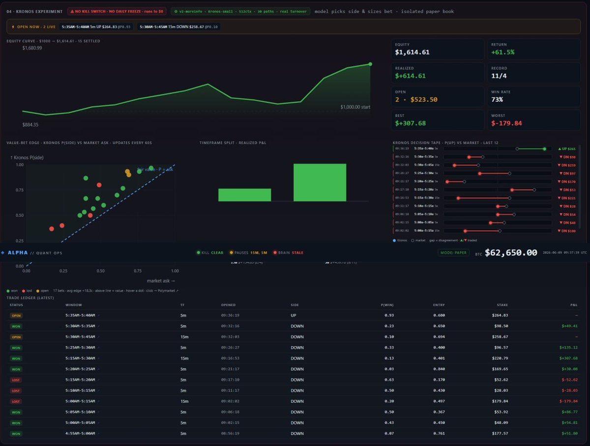The image size is (590, 446).
Task: Click the EQUITY $1,614.61 card
Action: click(438, 49)
